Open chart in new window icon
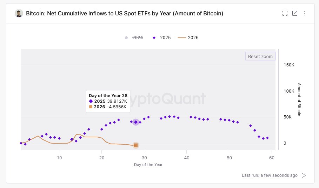This screenshot has width=319, height=188. click(x=295, y=13)
